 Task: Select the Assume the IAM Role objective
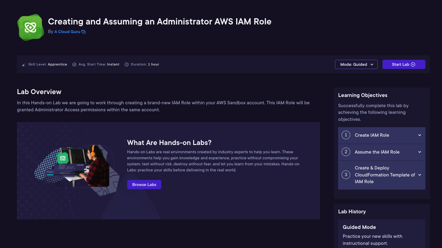coord(377,152)
